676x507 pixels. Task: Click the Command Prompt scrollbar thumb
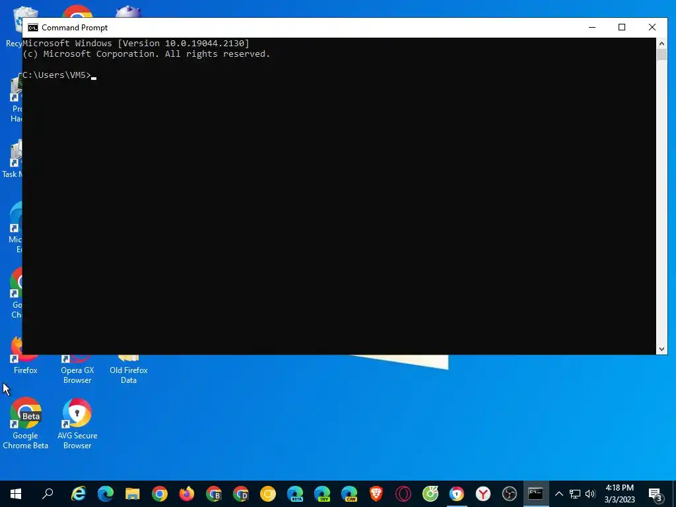coord(661,55)
